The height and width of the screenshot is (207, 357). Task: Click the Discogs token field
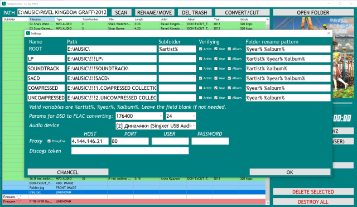130,151
